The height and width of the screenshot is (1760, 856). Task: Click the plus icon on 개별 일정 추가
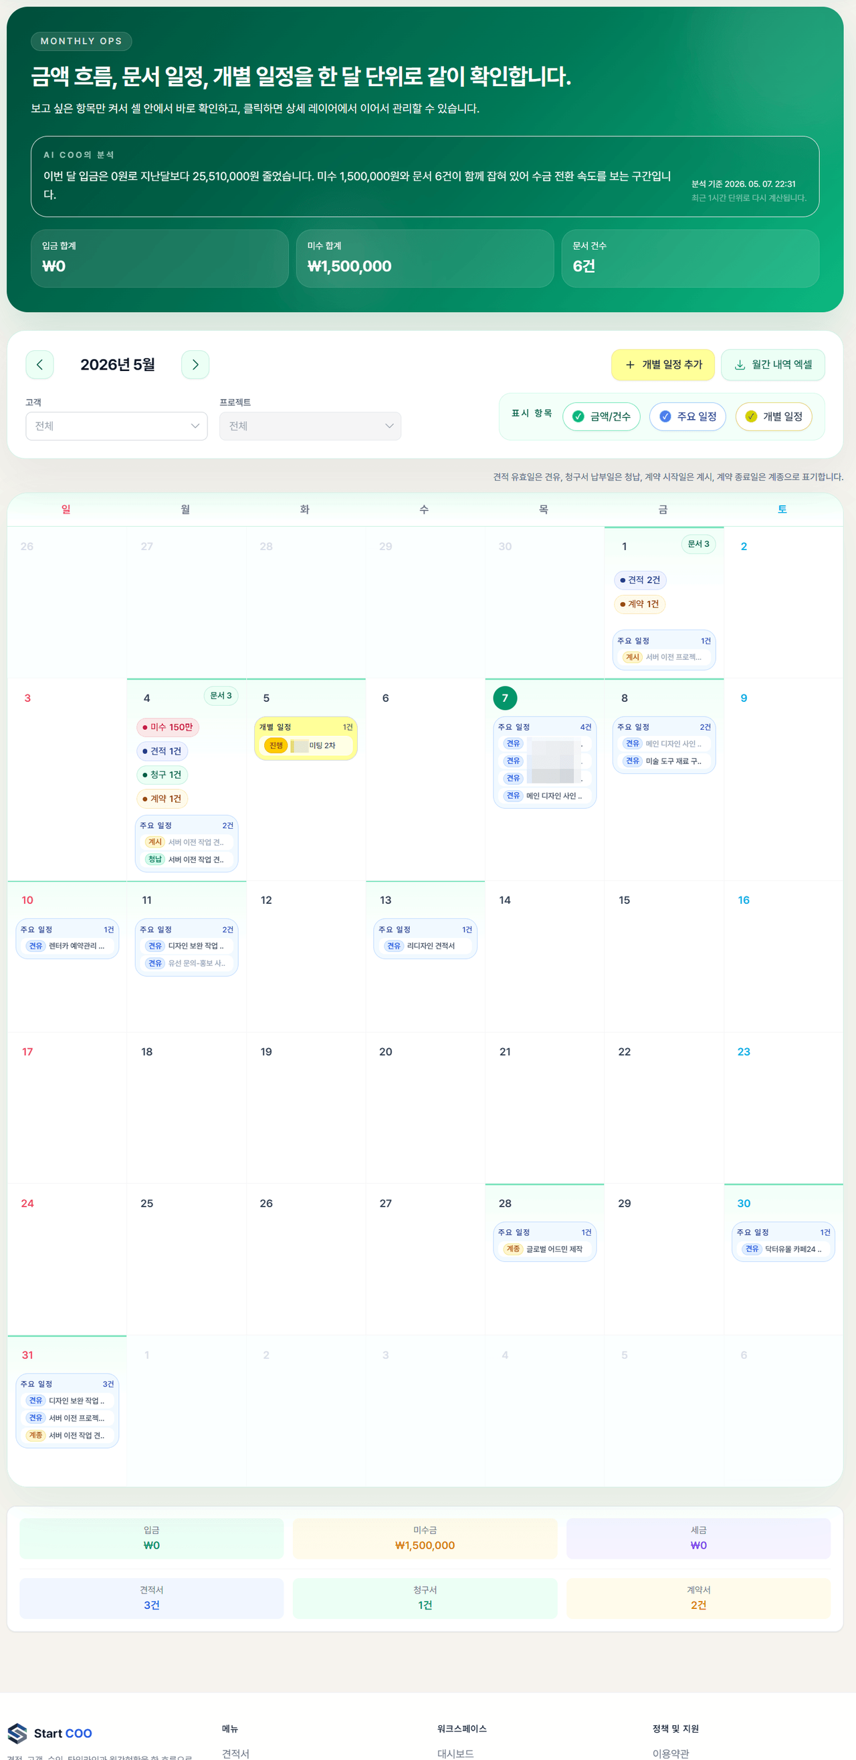(631, 365)
